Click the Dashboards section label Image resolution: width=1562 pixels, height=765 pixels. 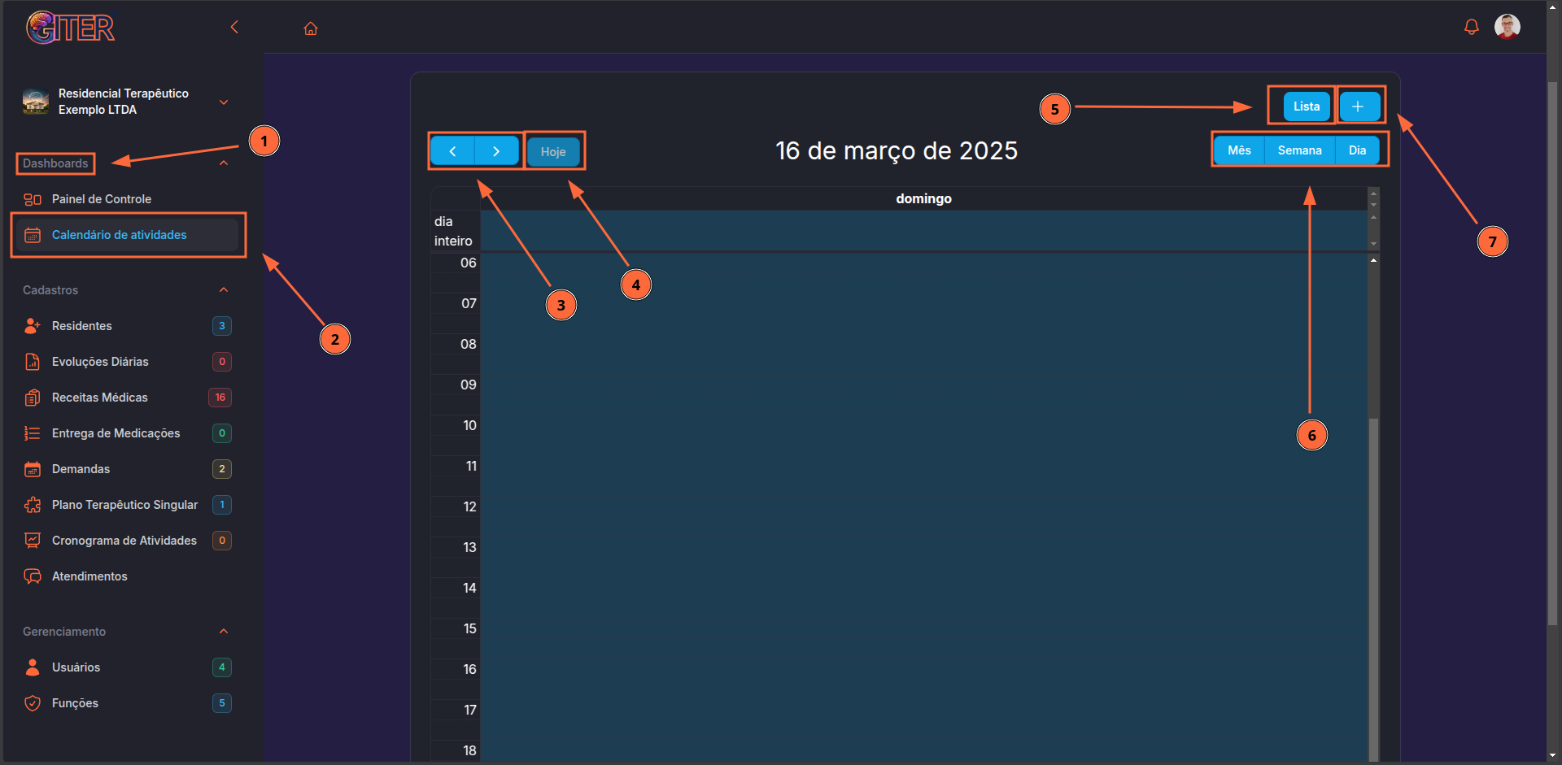coord(55,163)
